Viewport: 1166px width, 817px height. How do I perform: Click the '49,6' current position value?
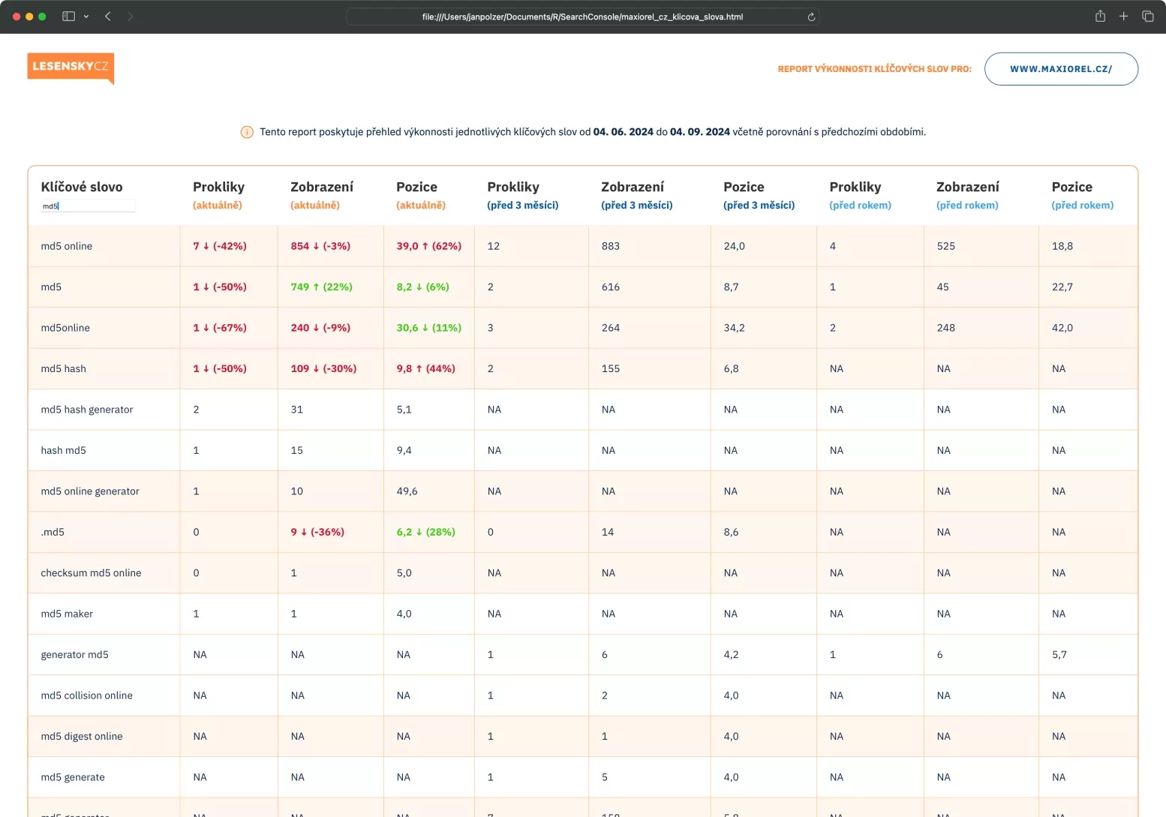tap(407, 491)
